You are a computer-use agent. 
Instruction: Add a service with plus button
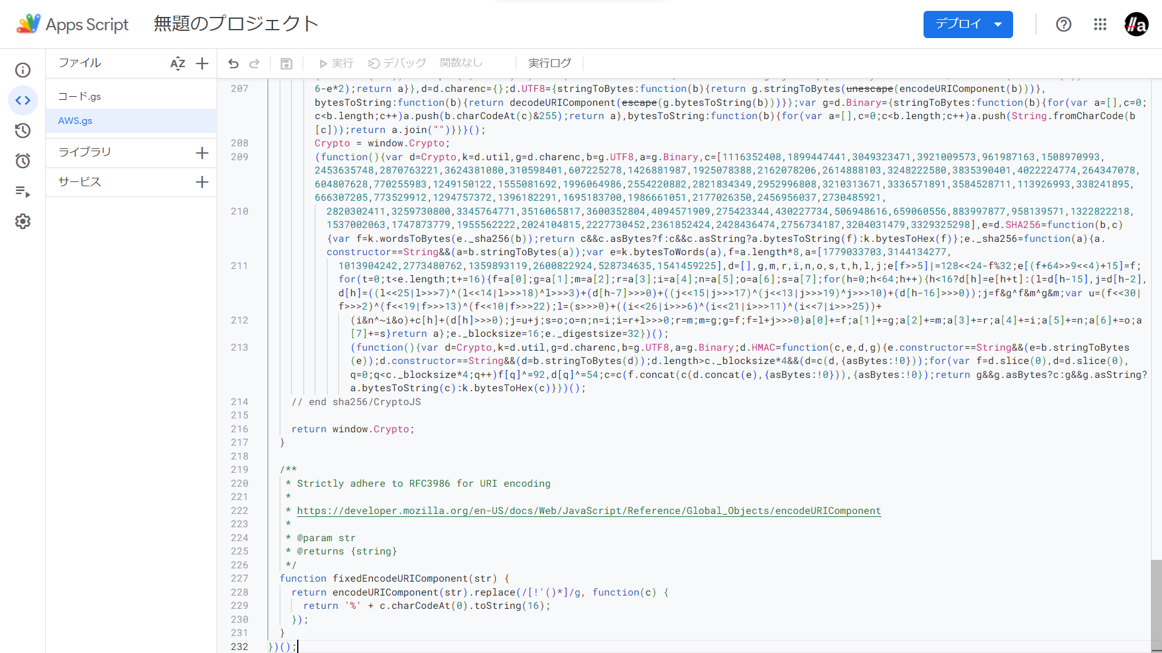(202, 182)
